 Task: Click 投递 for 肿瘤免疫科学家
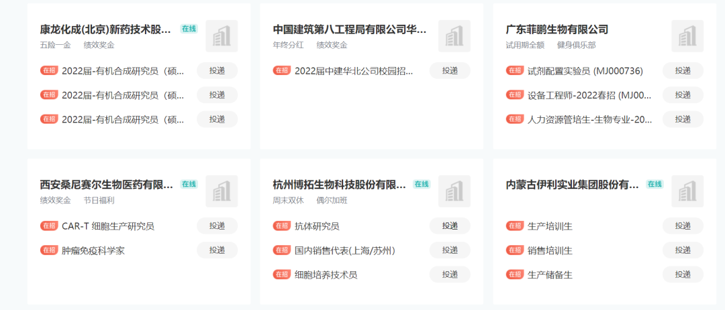[217, 250]
